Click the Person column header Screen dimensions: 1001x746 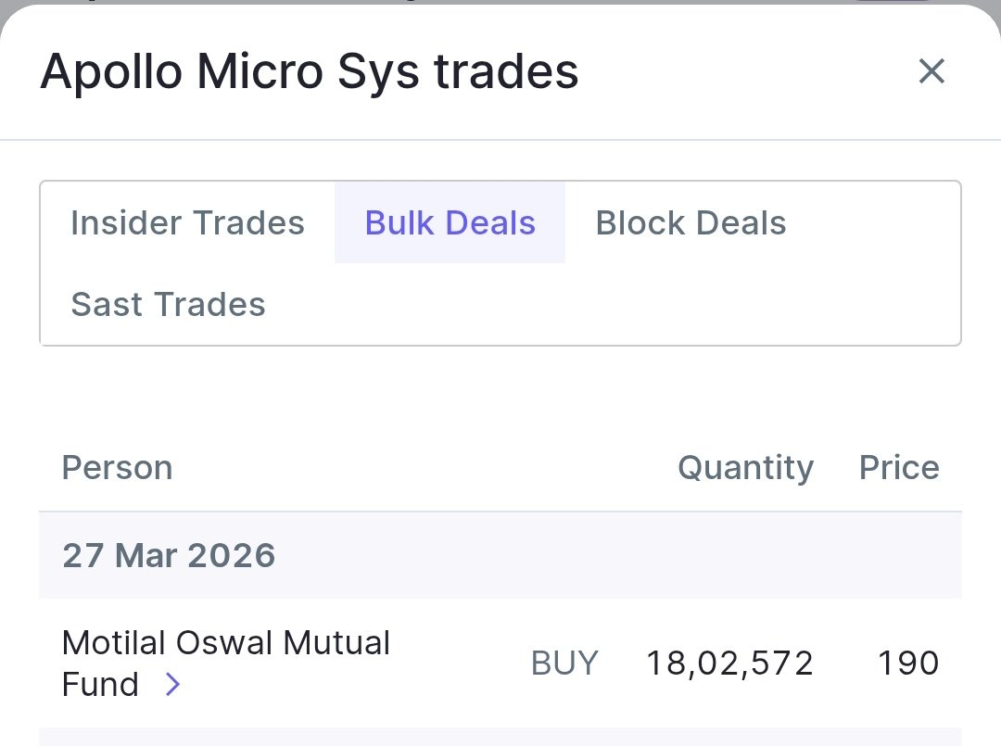pos(117,468)
